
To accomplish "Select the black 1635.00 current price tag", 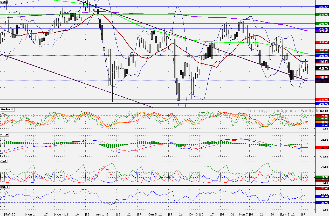I will (321, 68).
